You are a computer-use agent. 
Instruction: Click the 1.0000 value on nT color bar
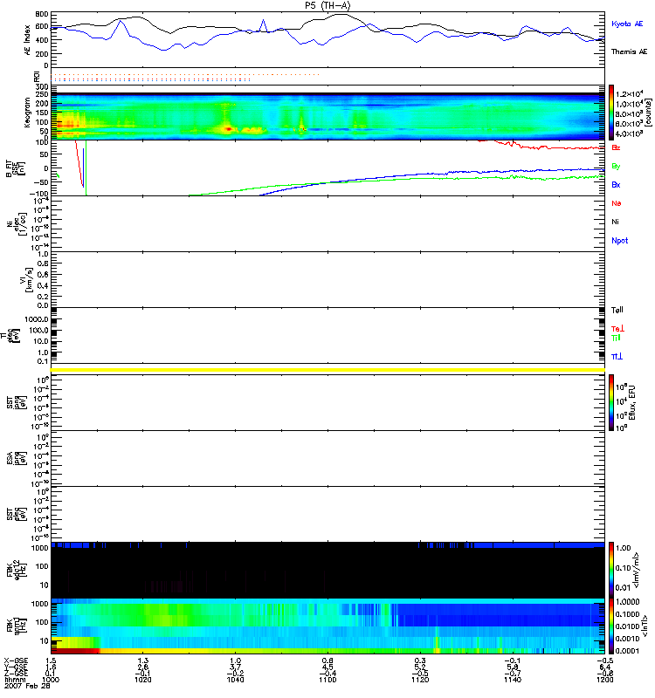coord(627,602)
